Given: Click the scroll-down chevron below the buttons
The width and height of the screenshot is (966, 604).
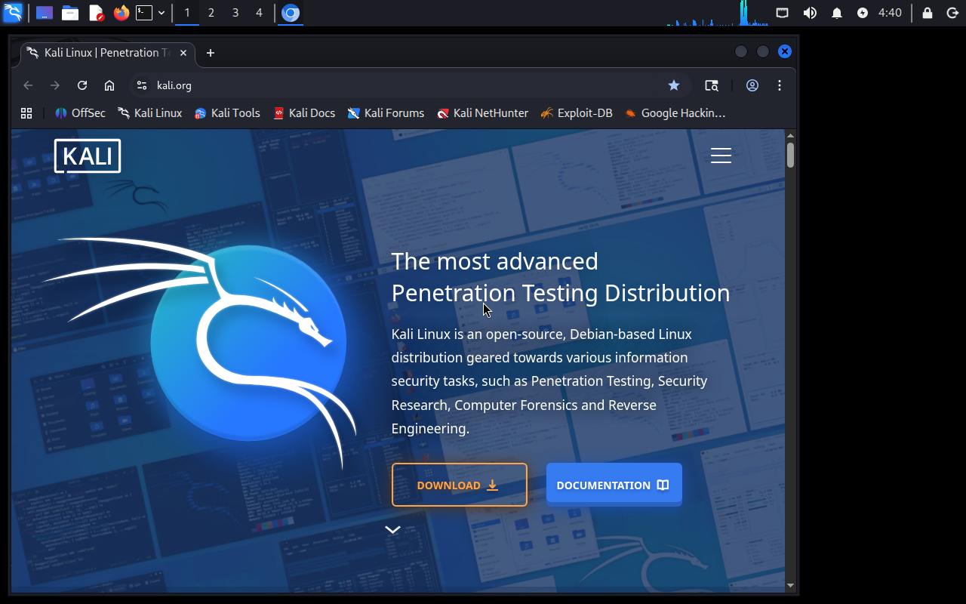Looking at the screenshot, I should tap(392, 530).
